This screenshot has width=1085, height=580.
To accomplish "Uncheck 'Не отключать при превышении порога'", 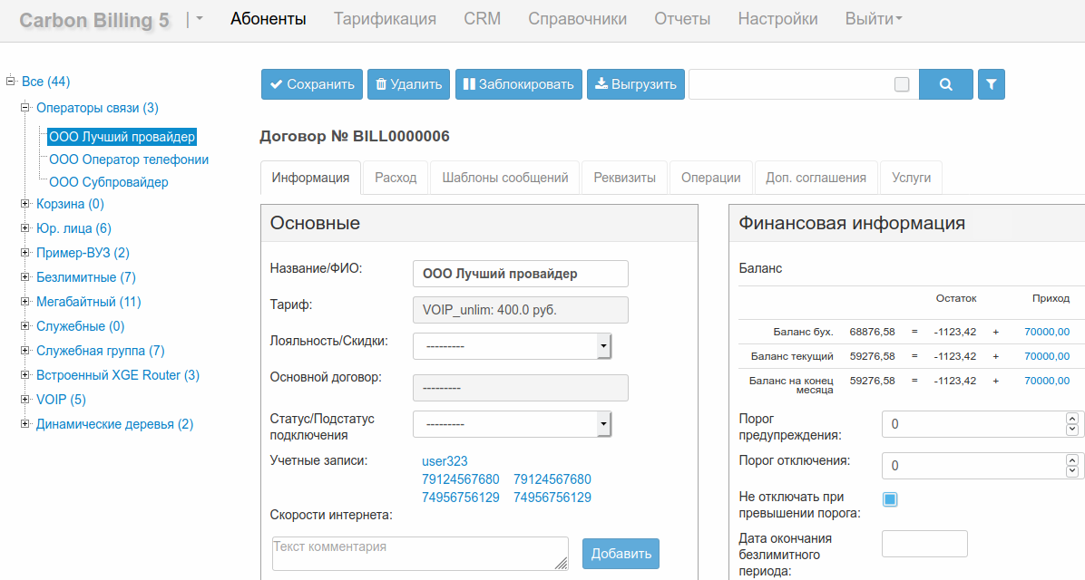I will point(890,498).
